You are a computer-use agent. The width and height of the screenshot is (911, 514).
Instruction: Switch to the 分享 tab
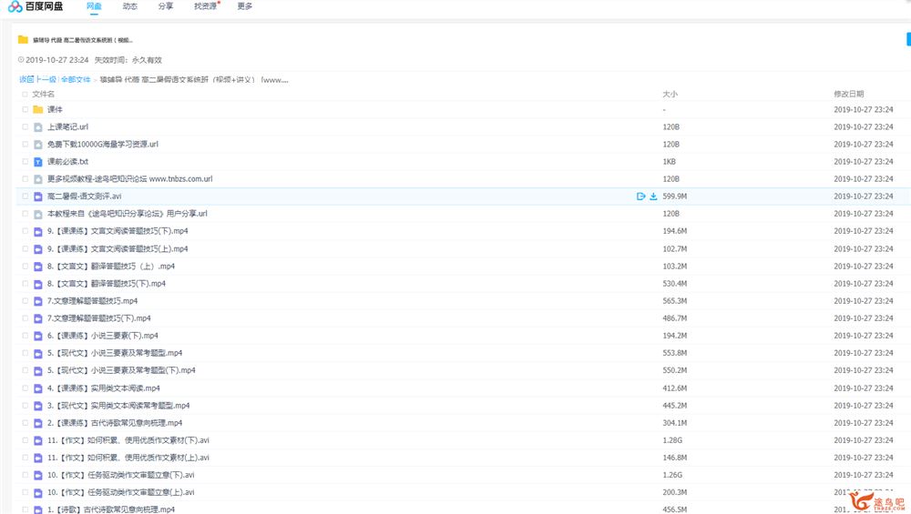click(x=166, y=6)
